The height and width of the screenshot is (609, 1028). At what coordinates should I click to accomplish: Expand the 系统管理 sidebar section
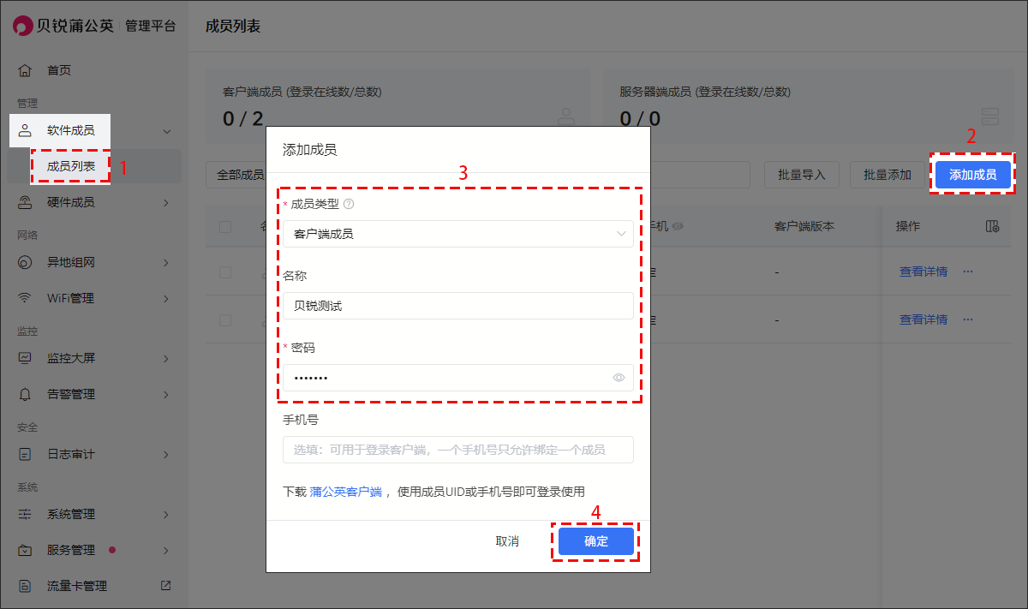tap(94, 515)
